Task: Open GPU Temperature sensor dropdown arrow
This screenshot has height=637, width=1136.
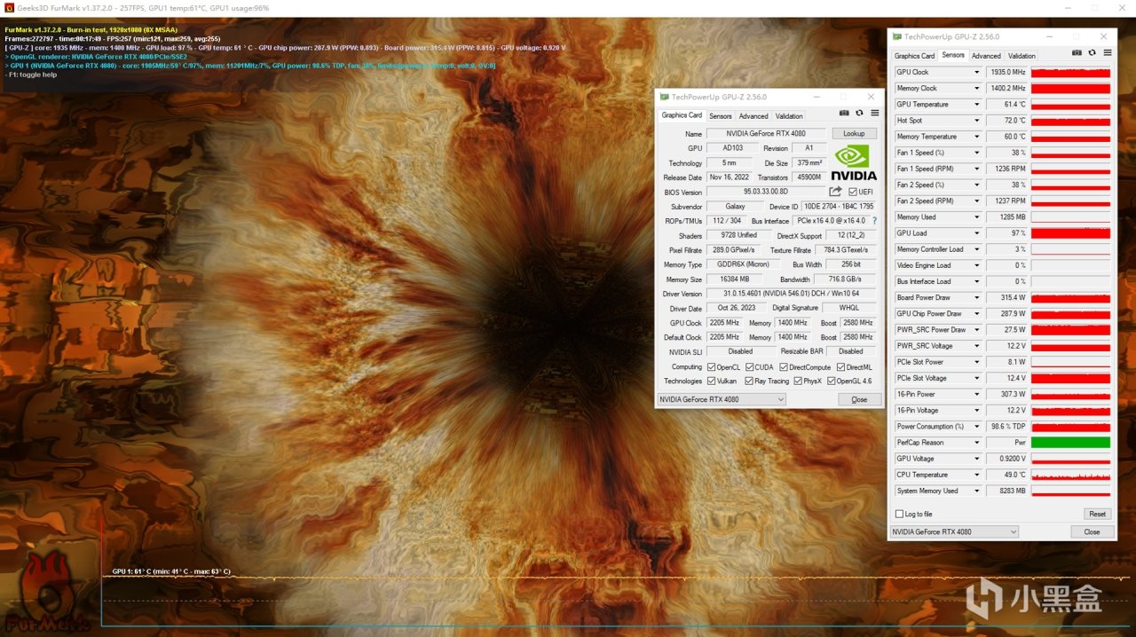Action: tap(977, 105)
